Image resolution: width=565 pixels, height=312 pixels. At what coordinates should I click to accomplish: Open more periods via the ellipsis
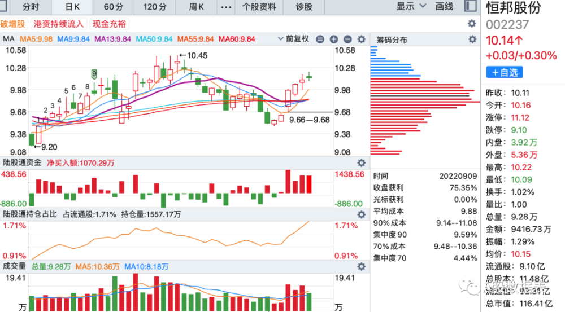click(226, 7)
